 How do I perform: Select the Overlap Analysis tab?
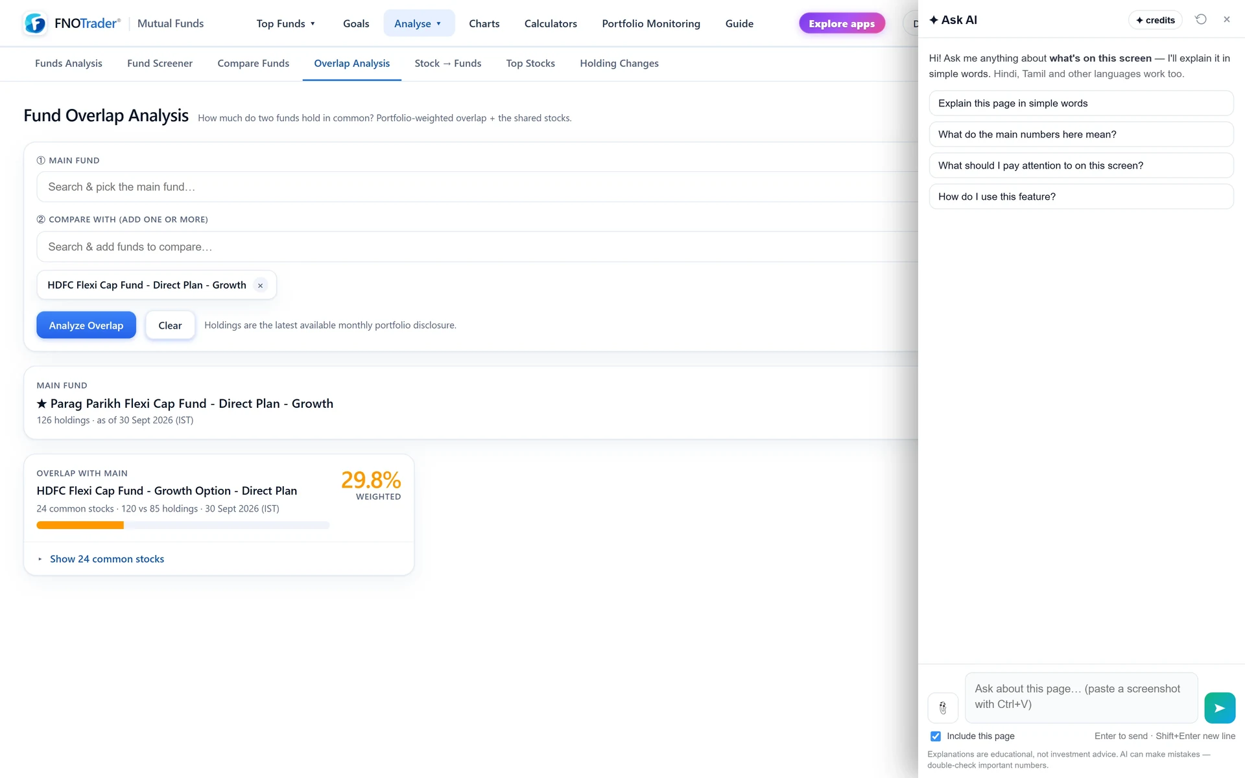point(352,64)
